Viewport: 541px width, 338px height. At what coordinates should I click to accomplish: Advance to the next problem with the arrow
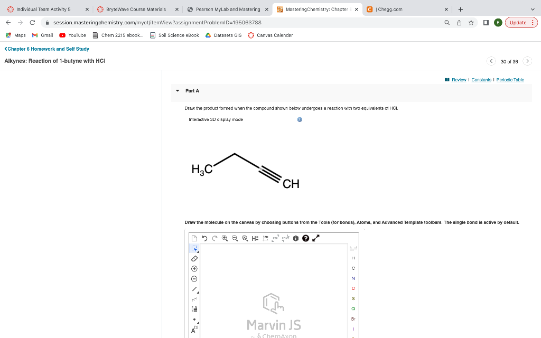(x=527, y=61)
